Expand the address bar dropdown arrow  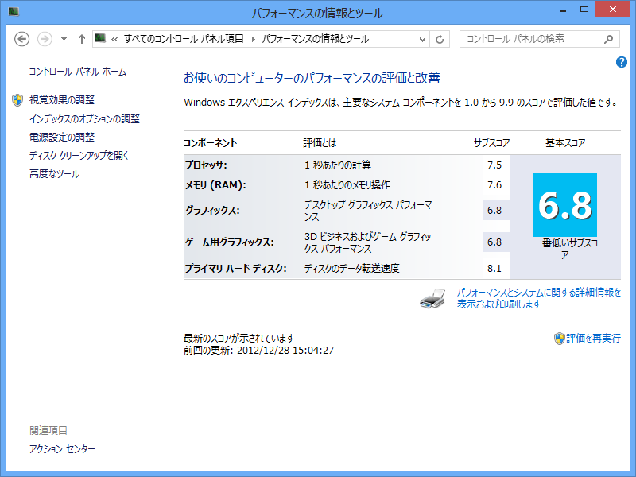click(x=422, y=38)
